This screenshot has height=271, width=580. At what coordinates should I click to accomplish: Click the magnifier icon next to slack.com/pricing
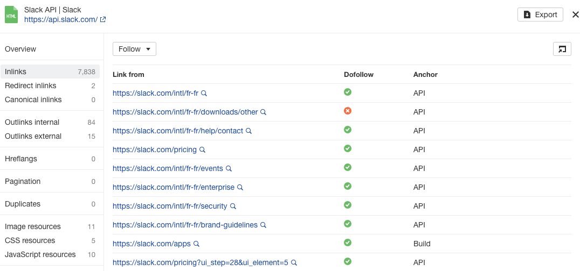(x=203, y=150)
